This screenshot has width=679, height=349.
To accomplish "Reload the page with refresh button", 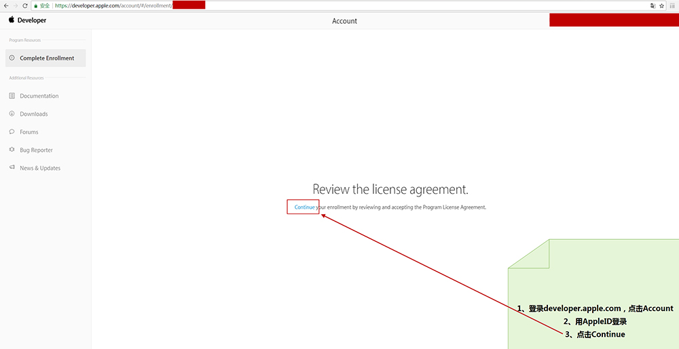I will pyautogui.click(x=26, y=5).
